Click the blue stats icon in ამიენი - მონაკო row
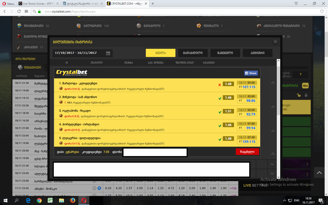The width and height of the screenshot is (328, 205). [x=99, y=188]
